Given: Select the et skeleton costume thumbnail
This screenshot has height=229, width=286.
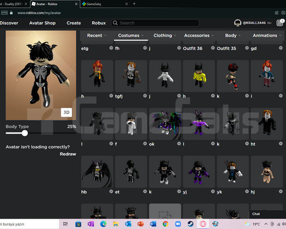Looking at the screenshot, I should click(x=131, y=172).
